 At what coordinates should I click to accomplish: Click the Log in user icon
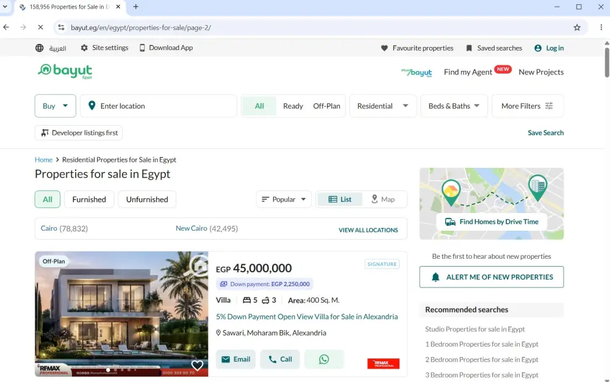[537, 48]
